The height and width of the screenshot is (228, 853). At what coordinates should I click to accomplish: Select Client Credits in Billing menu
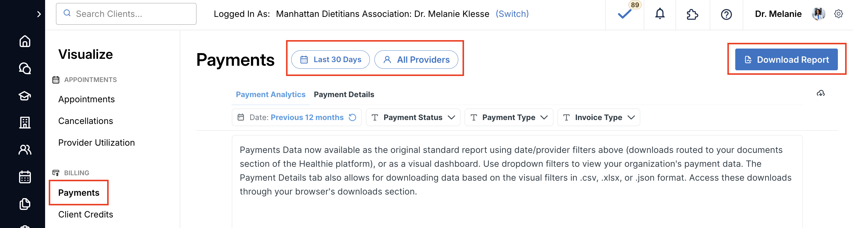pos(85,214)
